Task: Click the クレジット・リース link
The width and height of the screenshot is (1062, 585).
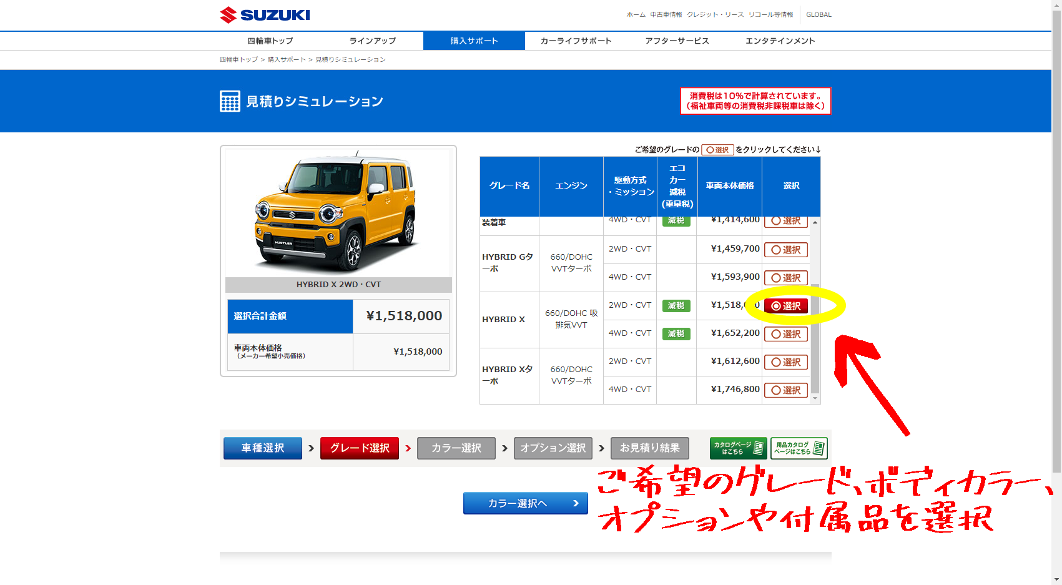Action: 715,14
